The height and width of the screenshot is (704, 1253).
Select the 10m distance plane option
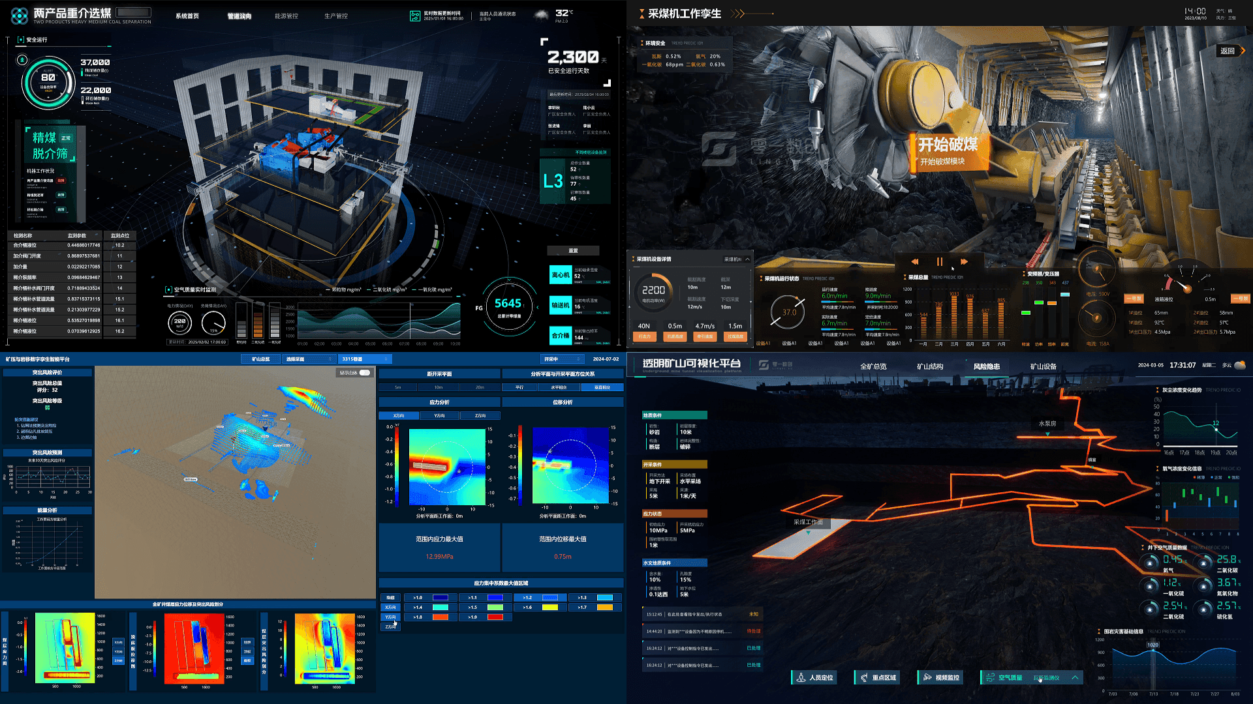point(439,387)
